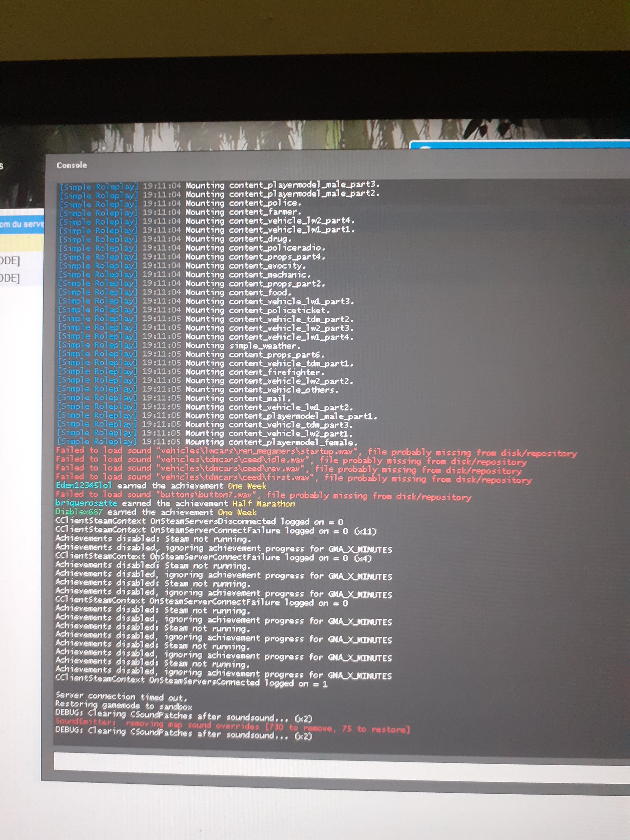Click the Mounting content_evocity. line
This screenshot has width=630, height=840.
click(x=182, y=266)
